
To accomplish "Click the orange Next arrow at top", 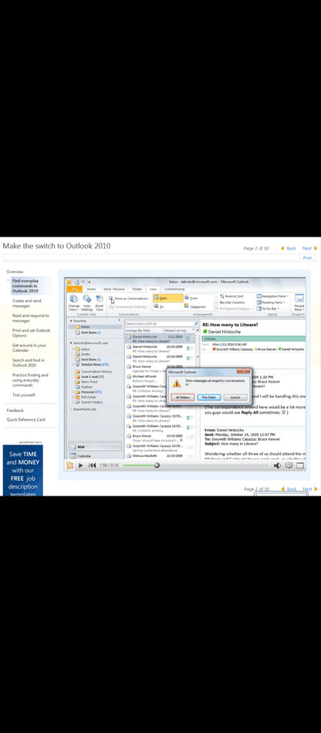I will [x=316, y=248].
